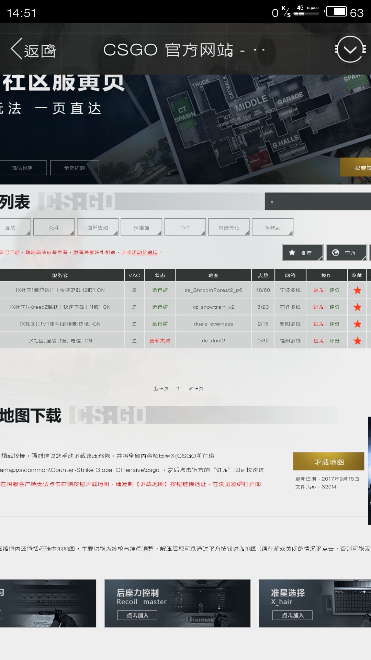Click 进入 for ze_ShroomForest2_p6 server
Screen dimensions: 371x660
tap(318, 290)
